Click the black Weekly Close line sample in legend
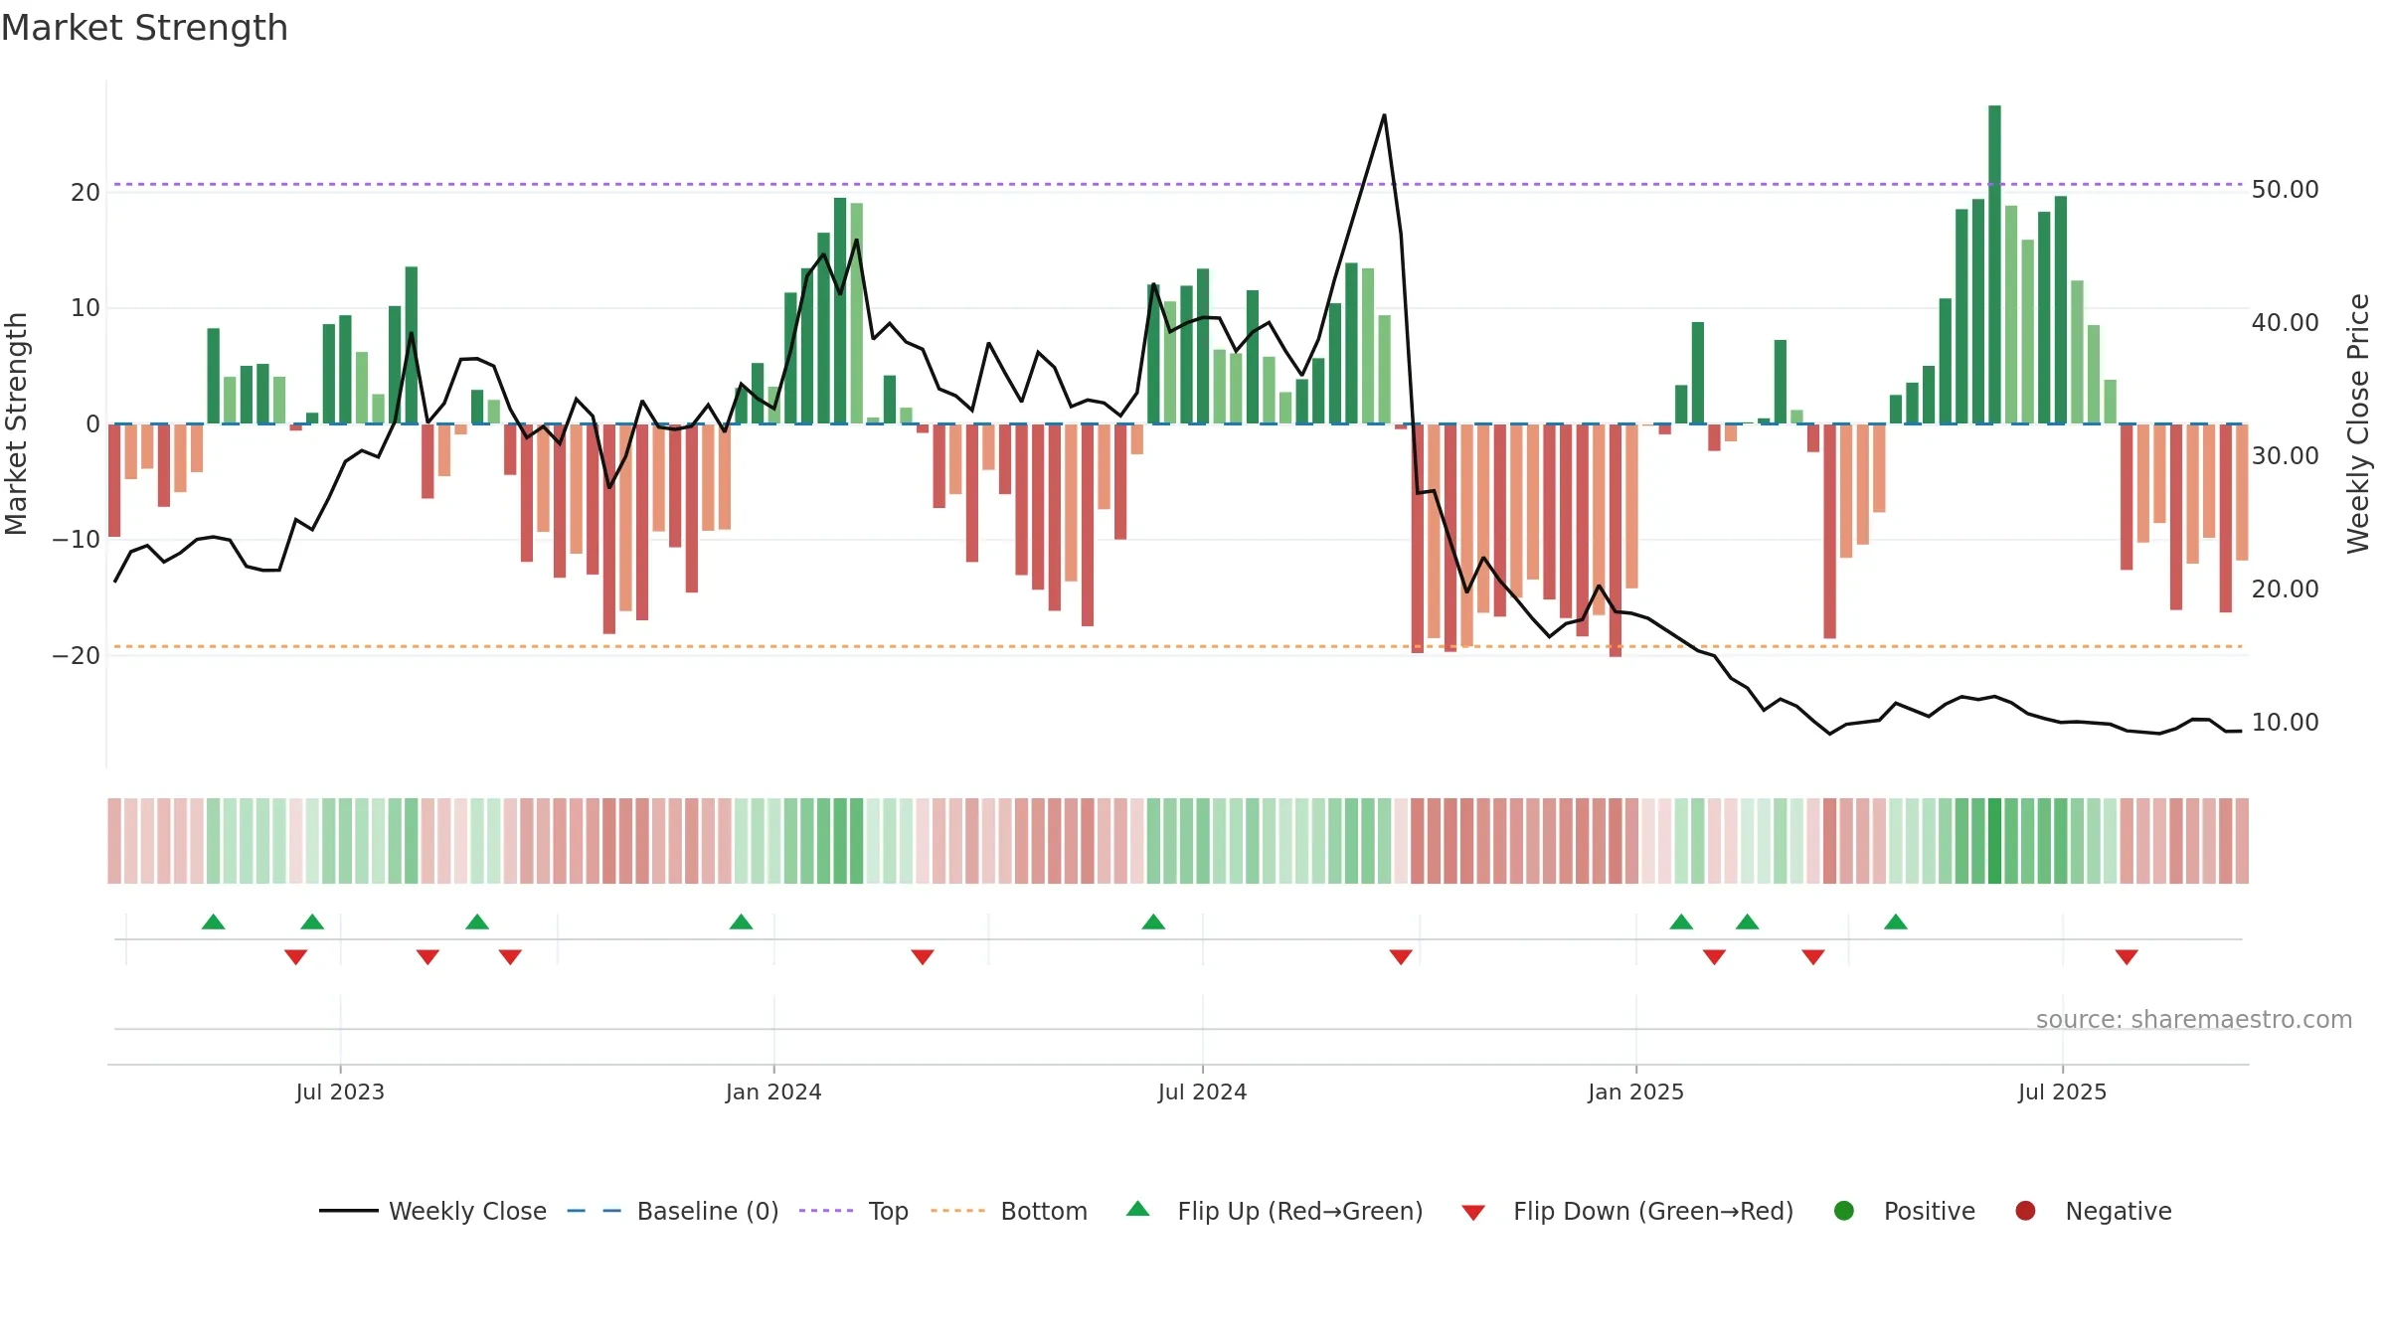Screen dimensions: 2386x1342 point(348,1211)
